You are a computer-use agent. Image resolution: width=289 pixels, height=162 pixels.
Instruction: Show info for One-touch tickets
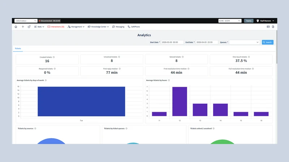point(249,57)
